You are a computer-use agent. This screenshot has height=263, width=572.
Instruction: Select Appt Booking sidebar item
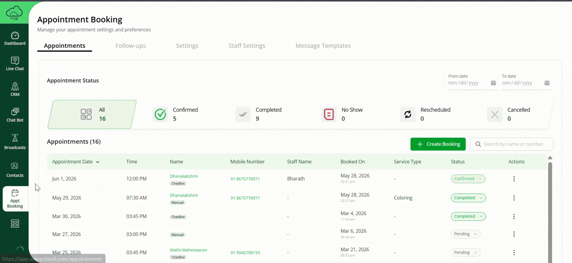(15, 199)
